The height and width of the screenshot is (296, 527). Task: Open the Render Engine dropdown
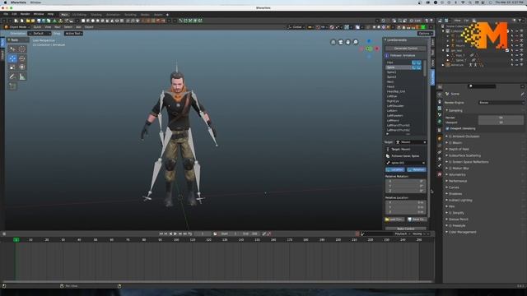coord(501,102)
